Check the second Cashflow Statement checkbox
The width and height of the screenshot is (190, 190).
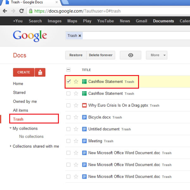point(68,93)
